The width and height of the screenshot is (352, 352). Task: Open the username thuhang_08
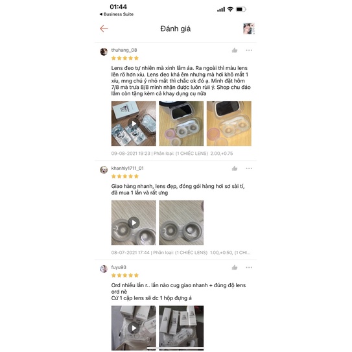[124, 50]
